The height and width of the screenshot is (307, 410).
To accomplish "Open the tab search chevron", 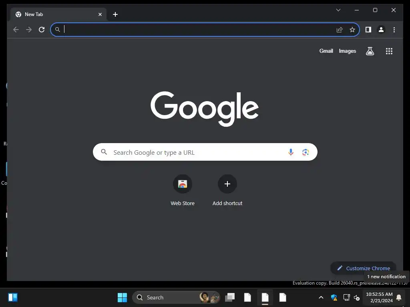I will [x=338, y=10].
